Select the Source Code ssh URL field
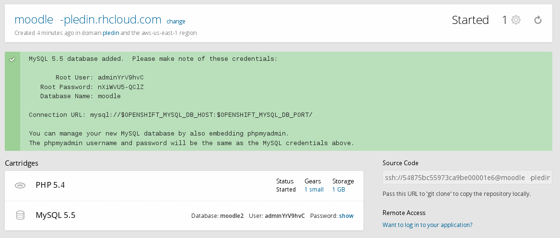560x238 pixels. [x=467, y=178]
